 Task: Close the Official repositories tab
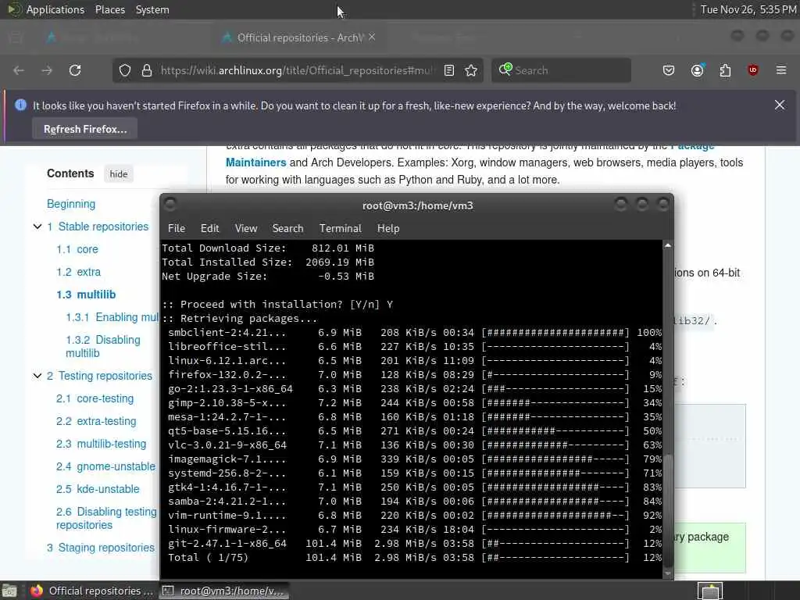click(372, 37)
